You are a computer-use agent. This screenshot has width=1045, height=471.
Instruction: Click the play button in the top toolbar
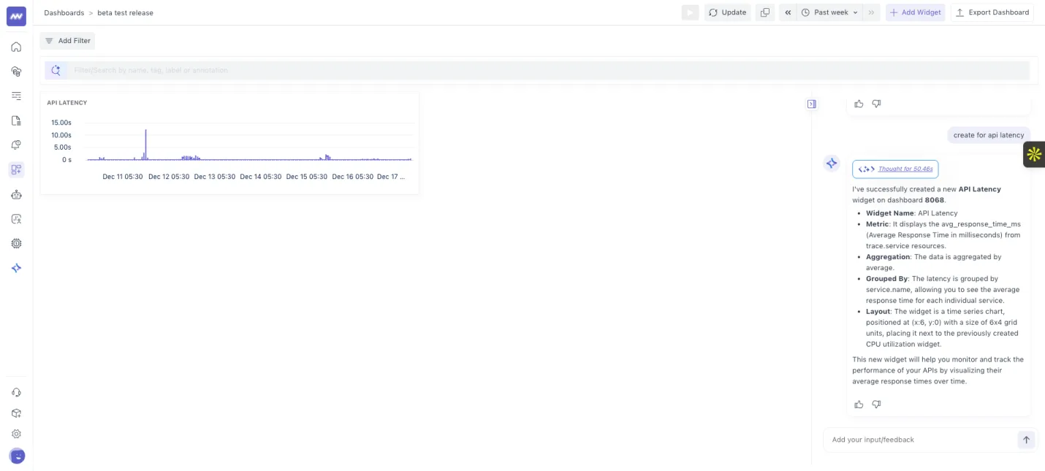click(x=690, y=12)
